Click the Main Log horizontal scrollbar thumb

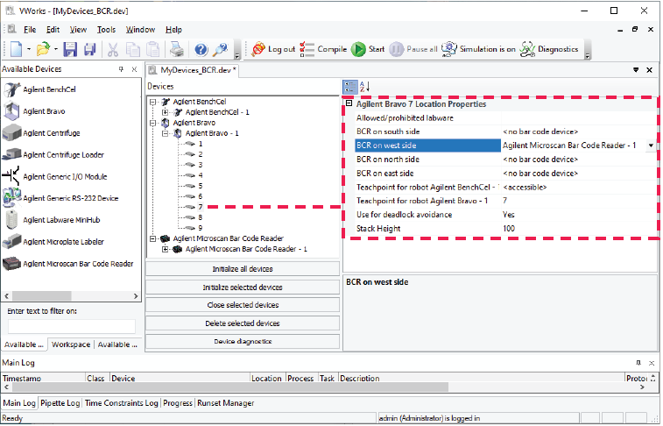230,387
